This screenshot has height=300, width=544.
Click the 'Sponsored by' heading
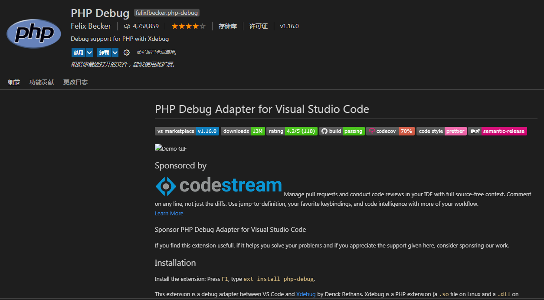180,165
